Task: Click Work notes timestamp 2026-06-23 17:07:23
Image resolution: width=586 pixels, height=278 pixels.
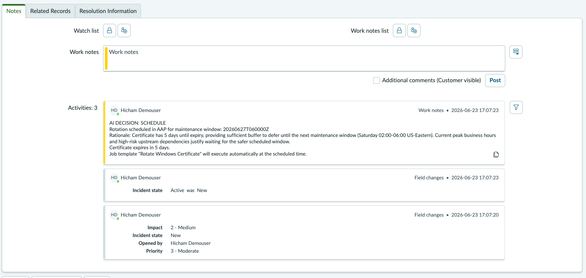Action: tap(475, 110)
